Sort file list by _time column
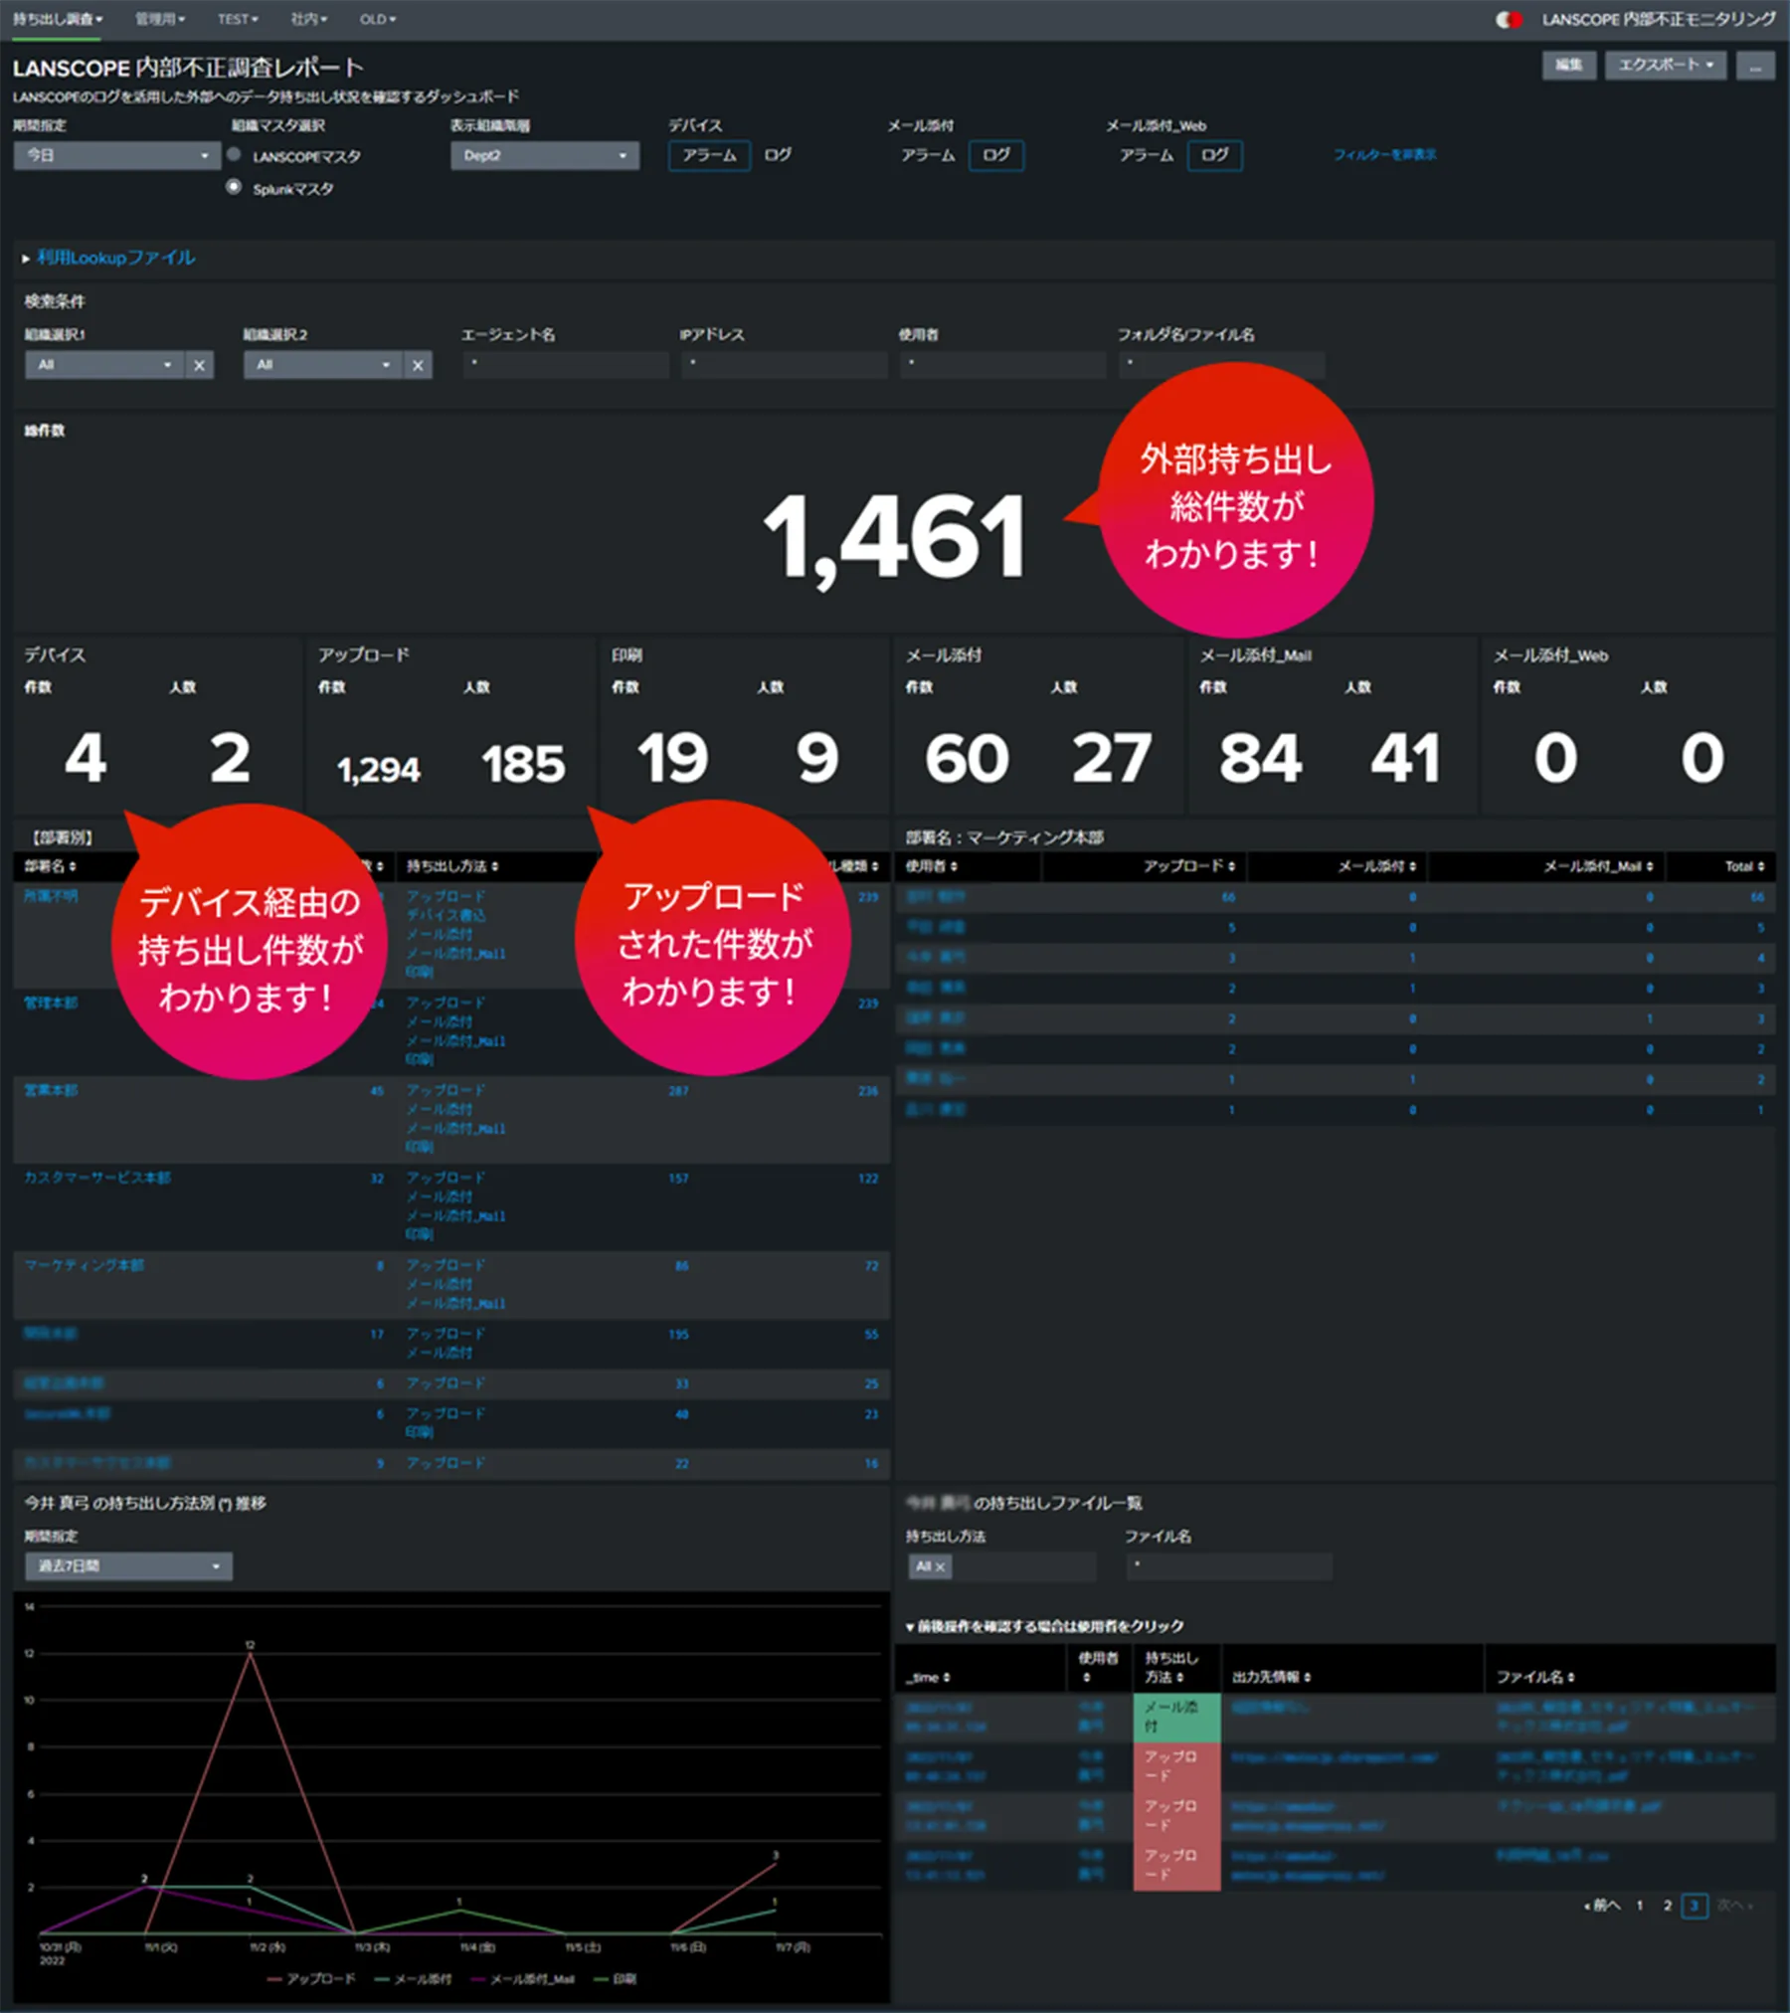Image resolution: width=1790 pixels, height=2013 pixels. point(928,1677)
